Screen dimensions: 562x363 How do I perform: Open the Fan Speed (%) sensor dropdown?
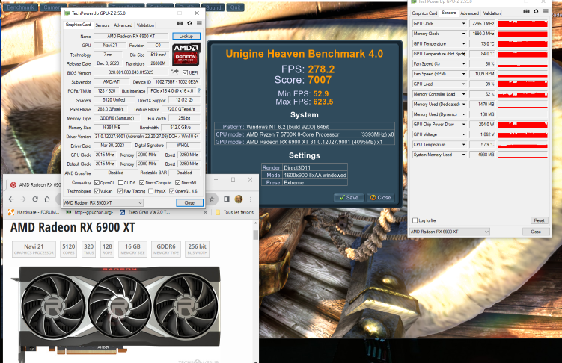coord(463,64)
